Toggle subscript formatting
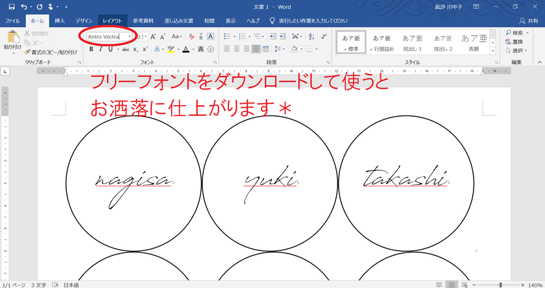This screenshot has height=288, width=545. [136, 49]
